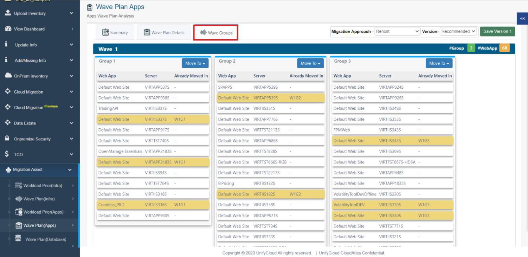Screen dimensions: 528x257
Task: Click the OnPrem Inventory cloud icon
Action: (8, 75)
